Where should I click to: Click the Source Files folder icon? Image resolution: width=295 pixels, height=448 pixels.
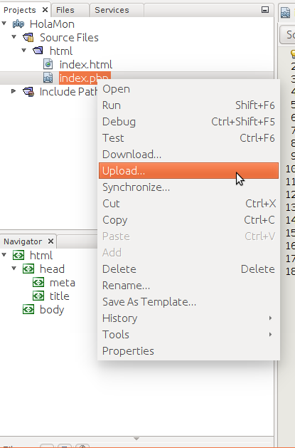[28, 38]
